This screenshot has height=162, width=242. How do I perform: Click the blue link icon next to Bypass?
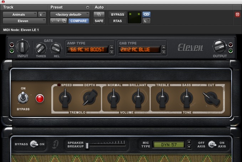[146, 14]
